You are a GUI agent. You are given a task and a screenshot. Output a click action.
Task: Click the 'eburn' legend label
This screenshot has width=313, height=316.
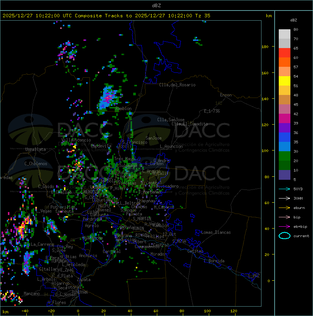299,208
